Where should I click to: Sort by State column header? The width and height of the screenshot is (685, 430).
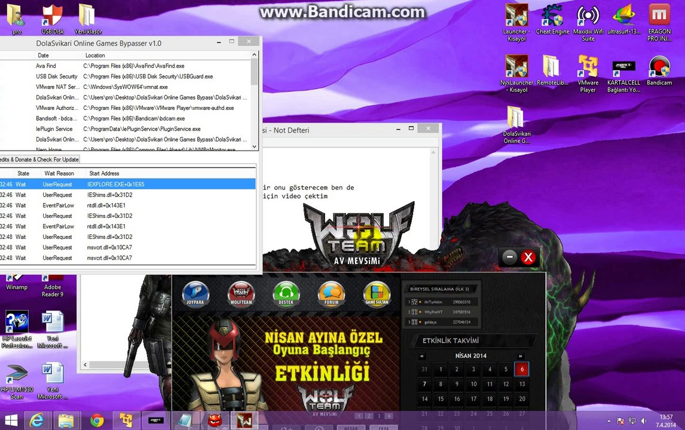pyautogui.click(x=23, y=173)
